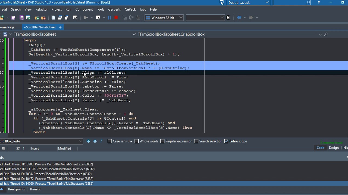Image resolution: width=348 pixels, height=195 pixels.
Task: Click the class icon left of TFrmScrollBoxTabSheet
Action: (x=5, y=34)
